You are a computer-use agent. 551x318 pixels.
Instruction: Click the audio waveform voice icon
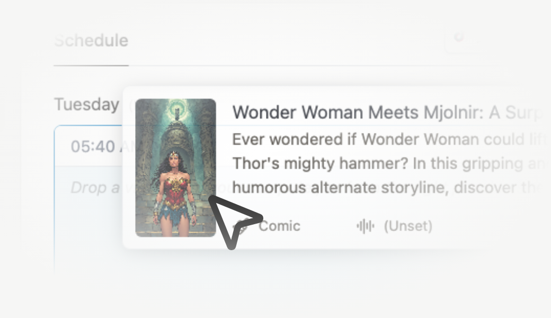coord(366,226)
